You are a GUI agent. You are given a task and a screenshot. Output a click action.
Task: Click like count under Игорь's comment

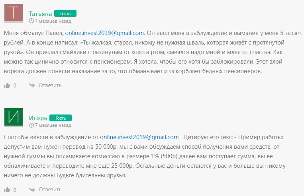coord(15,190)
